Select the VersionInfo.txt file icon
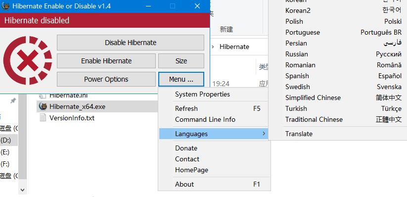407x197 pixels. (x=43, y=118)
